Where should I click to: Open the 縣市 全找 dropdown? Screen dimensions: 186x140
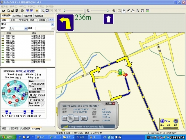(26, 29)
